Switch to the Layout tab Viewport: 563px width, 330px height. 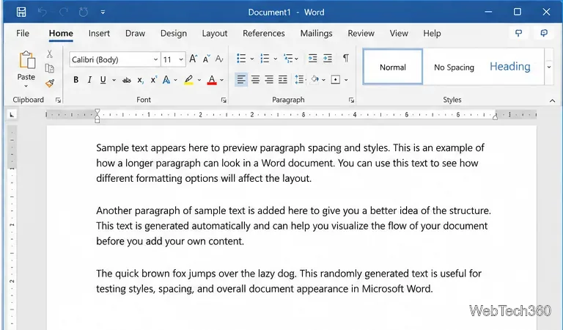[x=214, y=34]
